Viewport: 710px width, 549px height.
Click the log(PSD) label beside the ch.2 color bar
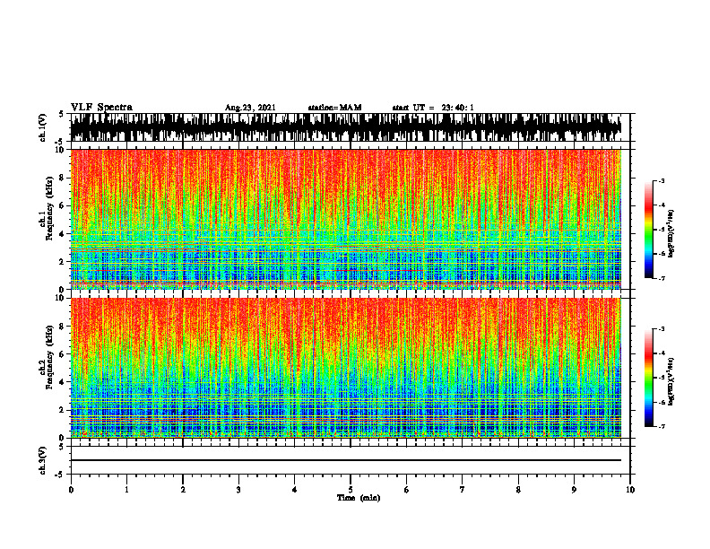(x=671, y=381)
